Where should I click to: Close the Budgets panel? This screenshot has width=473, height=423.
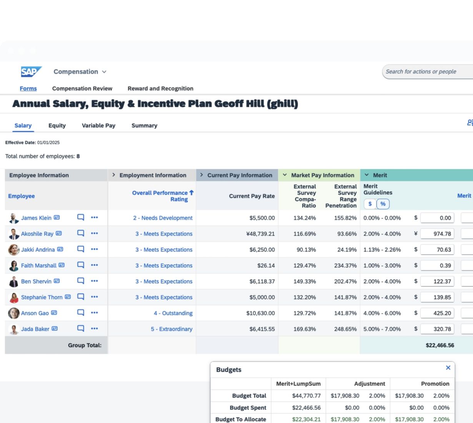448,368
